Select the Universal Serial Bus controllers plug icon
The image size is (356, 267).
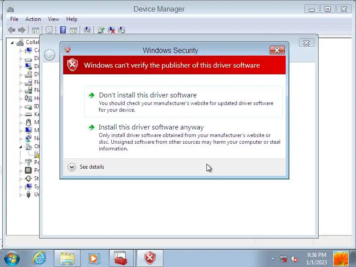[28, 194]
